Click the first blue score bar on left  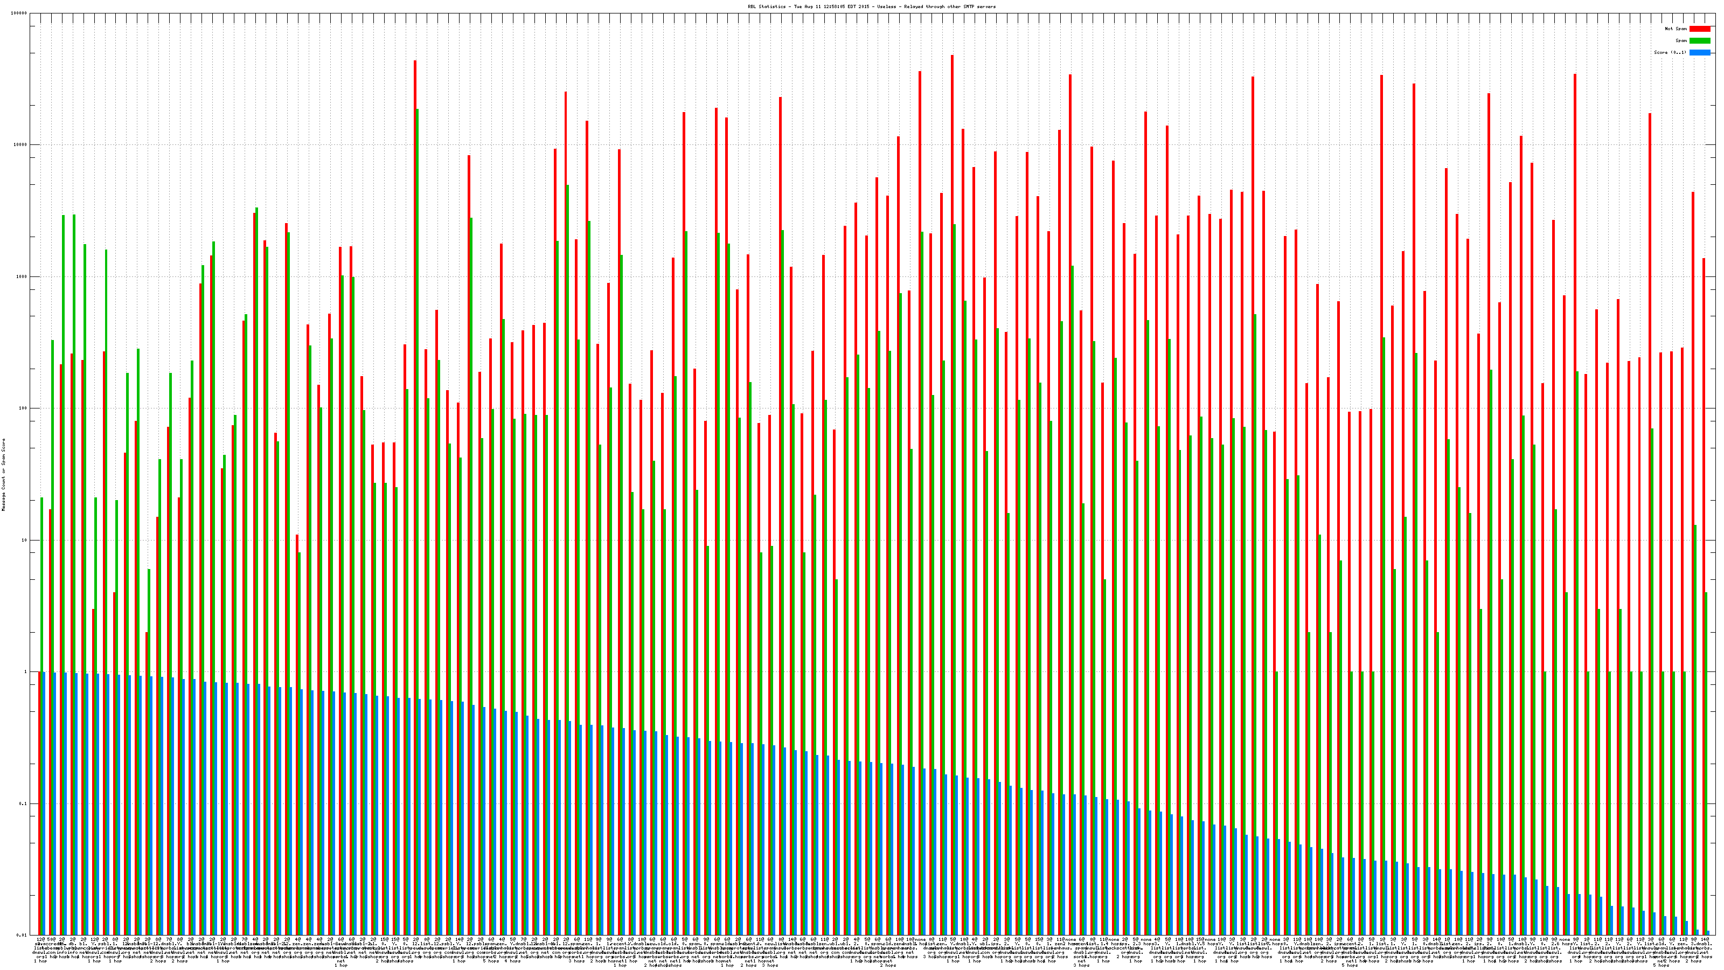point(44,803)
